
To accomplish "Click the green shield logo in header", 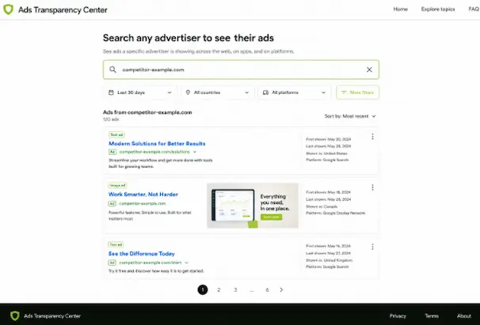I will point(8,9).
